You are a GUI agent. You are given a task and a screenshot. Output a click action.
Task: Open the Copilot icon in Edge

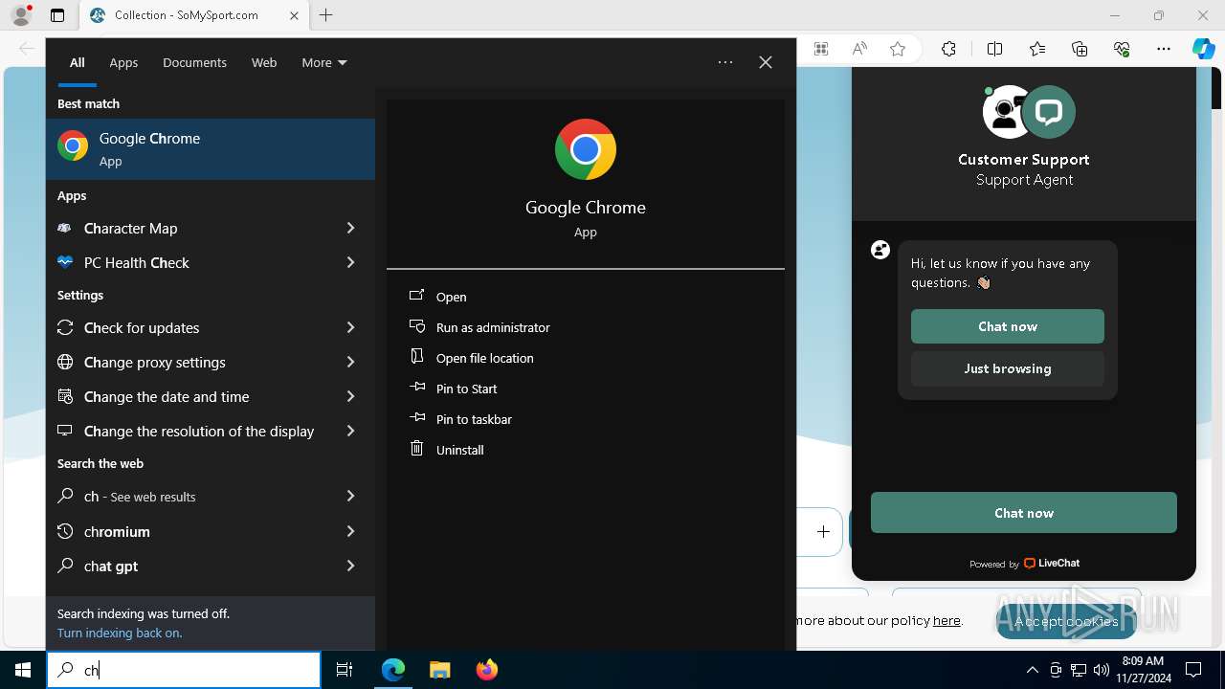[x=1204, y=49]
